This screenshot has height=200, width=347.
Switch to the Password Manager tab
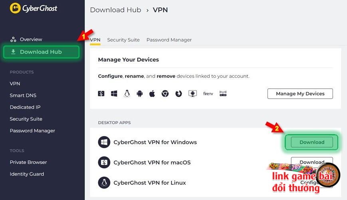point(169,40)
